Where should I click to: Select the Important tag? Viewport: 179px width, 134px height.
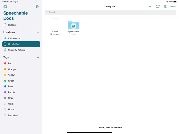tap(21, 115)
